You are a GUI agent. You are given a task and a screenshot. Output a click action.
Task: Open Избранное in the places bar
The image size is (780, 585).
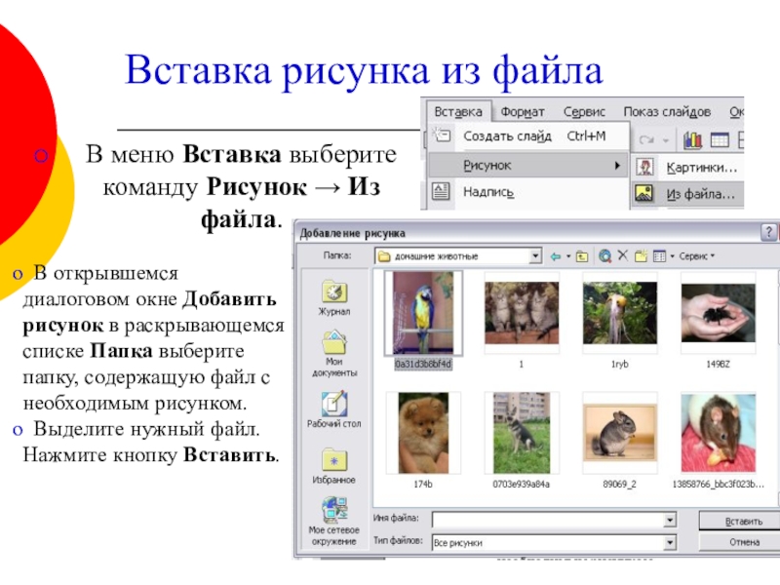tap(333, 466)
